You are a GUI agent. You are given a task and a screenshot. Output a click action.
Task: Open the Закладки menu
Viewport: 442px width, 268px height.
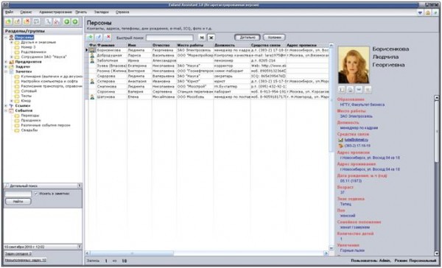[101, 13]
